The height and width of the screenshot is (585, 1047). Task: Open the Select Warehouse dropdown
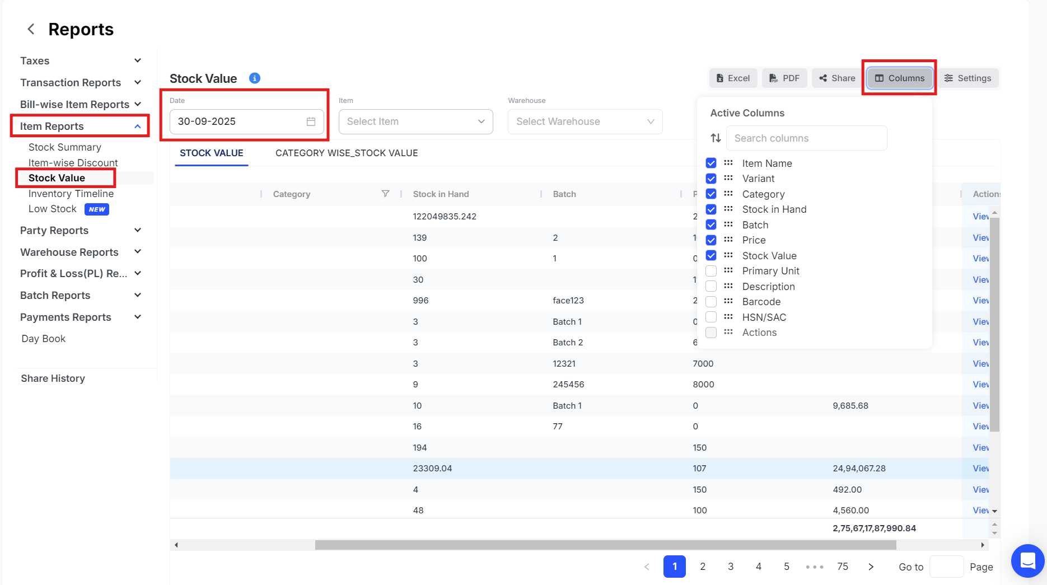[x=585, y=121]
